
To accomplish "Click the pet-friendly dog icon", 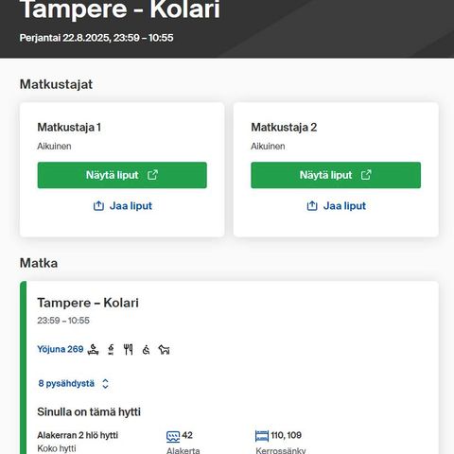I will point(164,350).
